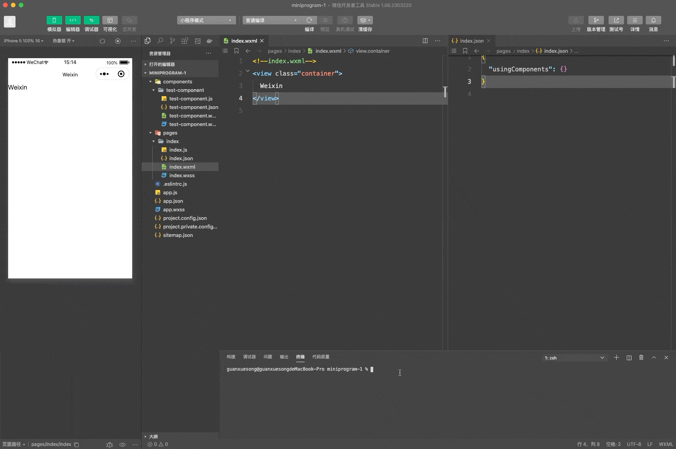Viewport: 676px width, 449px height.
Task: Collapse the test-component folder
Action: [x=180, y=90]
